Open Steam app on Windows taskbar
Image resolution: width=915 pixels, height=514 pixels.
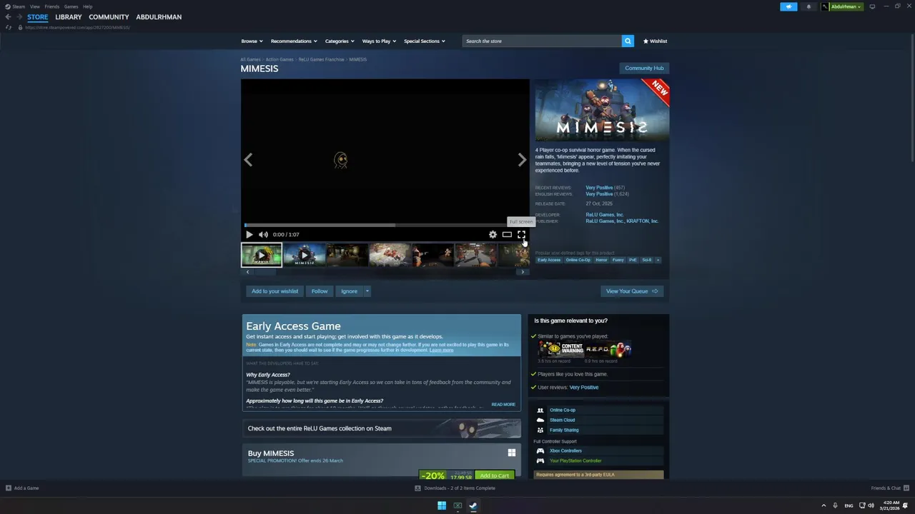473,505
